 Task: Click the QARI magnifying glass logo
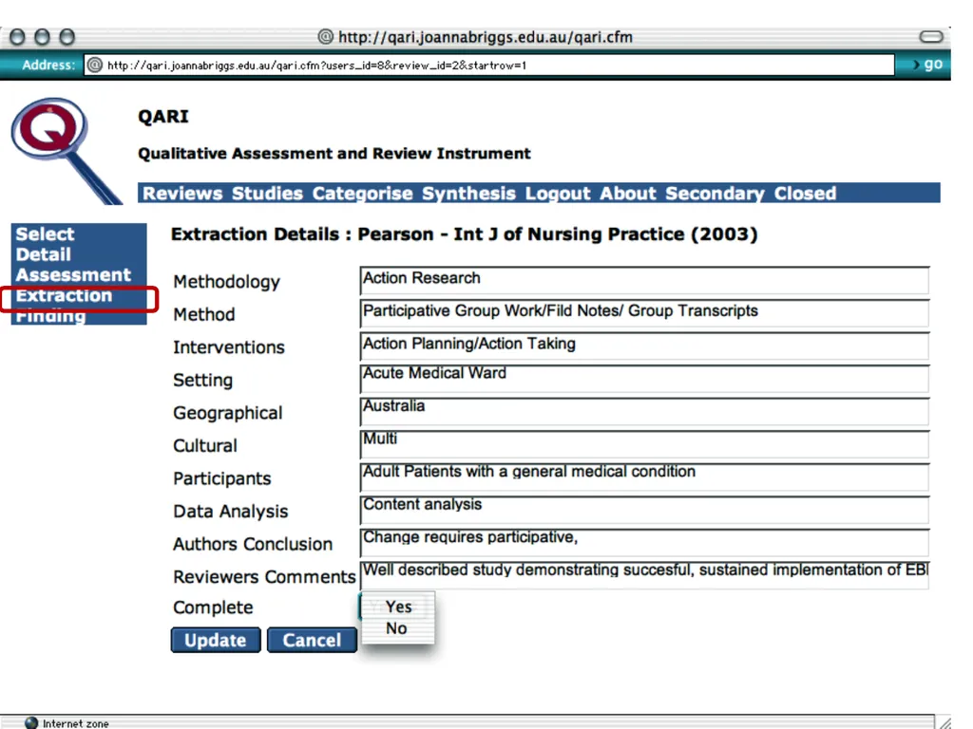[66, 150]
